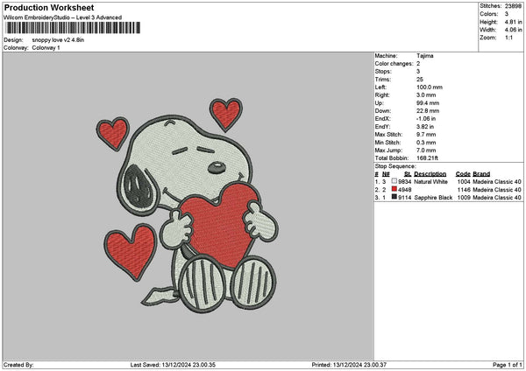Select the EndY value '3.82 in'
Screen dimensions: 526x371
[x=425, y=127]
